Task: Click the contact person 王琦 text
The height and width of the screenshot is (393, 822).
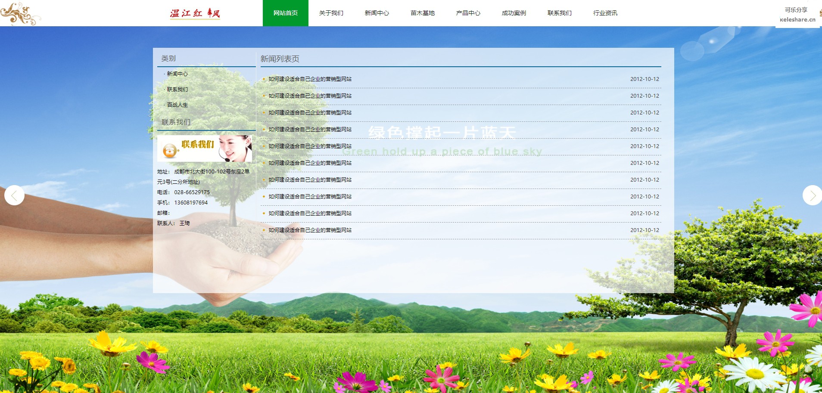Action: (x=184, y=223)
